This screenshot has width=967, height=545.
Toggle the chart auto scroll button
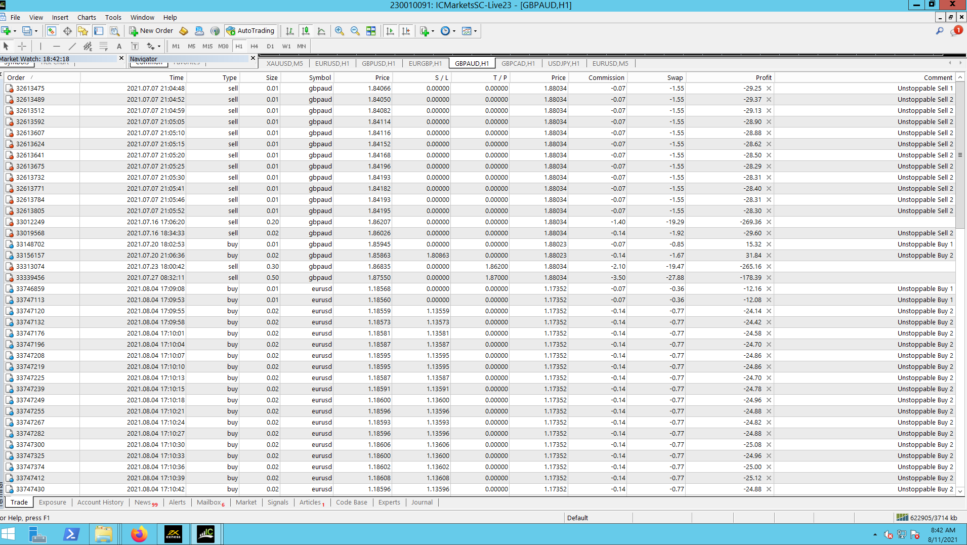(390, 31)
